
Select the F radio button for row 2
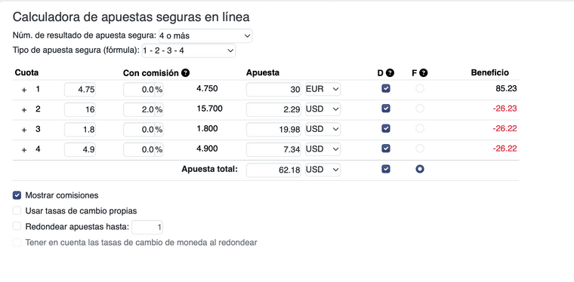tap(420, 109)
